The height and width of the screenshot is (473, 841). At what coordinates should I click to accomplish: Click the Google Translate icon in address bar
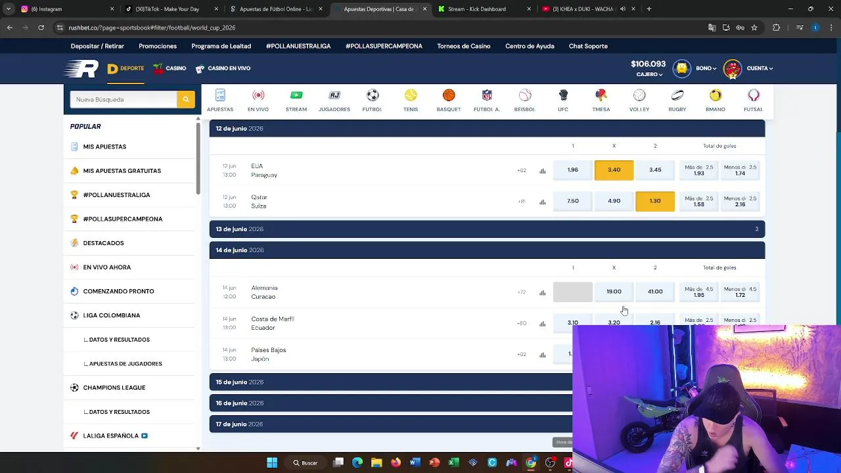(x=712, y=28)
